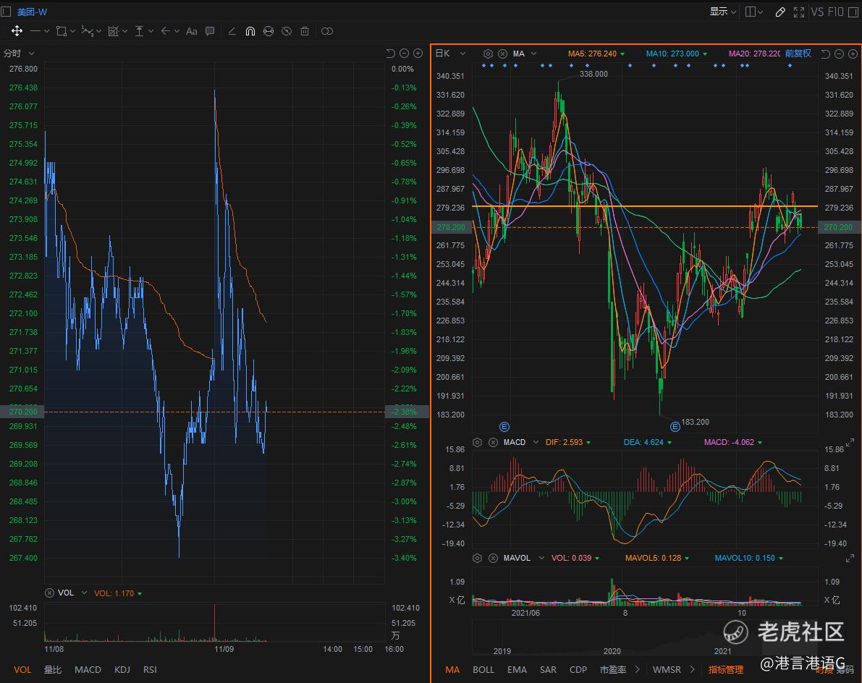862x683 pixels.
Task: Hide all drawings with the eye-slash icon
Action: click(287, 31)
